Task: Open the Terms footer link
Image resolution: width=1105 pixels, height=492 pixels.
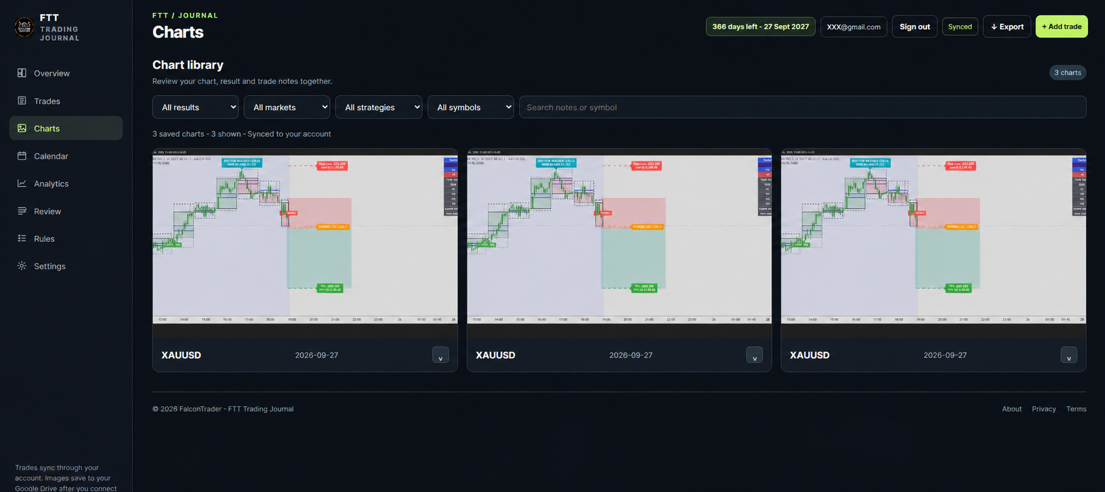Action: pos(1076,409)
